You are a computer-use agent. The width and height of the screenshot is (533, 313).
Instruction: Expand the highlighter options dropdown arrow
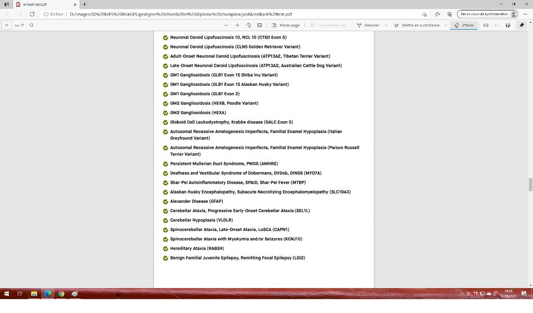(446, 25)
